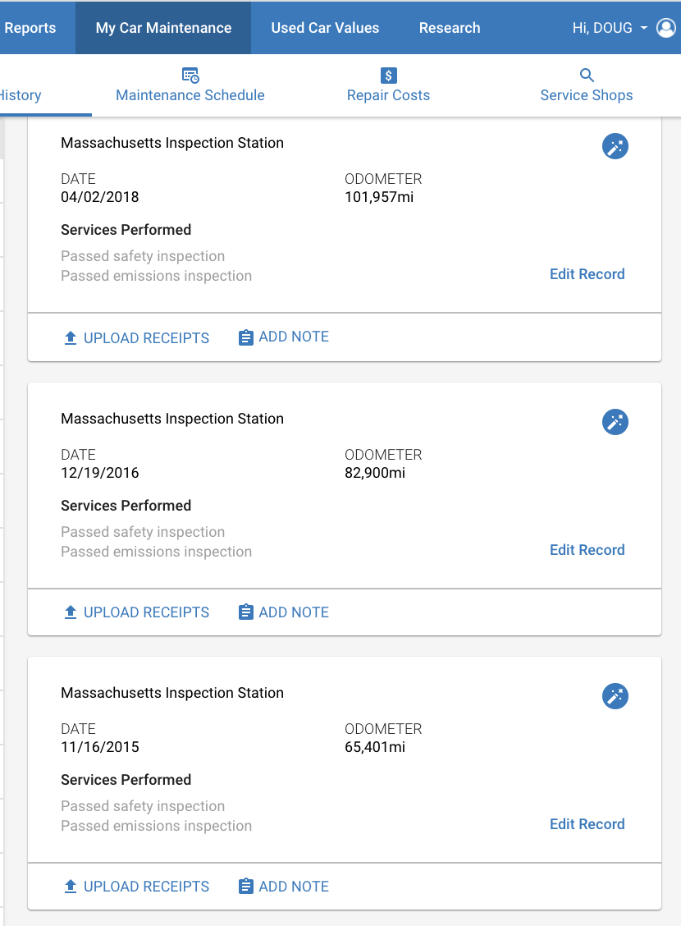
Task: Upload receipts for 12/19/2016 inspection
Action: click(x=136, y=612)
